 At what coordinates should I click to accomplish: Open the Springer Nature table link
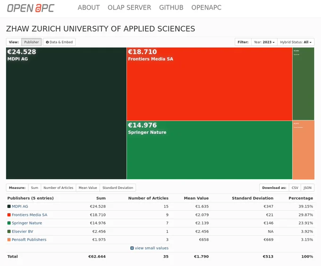pyautogui.click(x=27, y=223)
